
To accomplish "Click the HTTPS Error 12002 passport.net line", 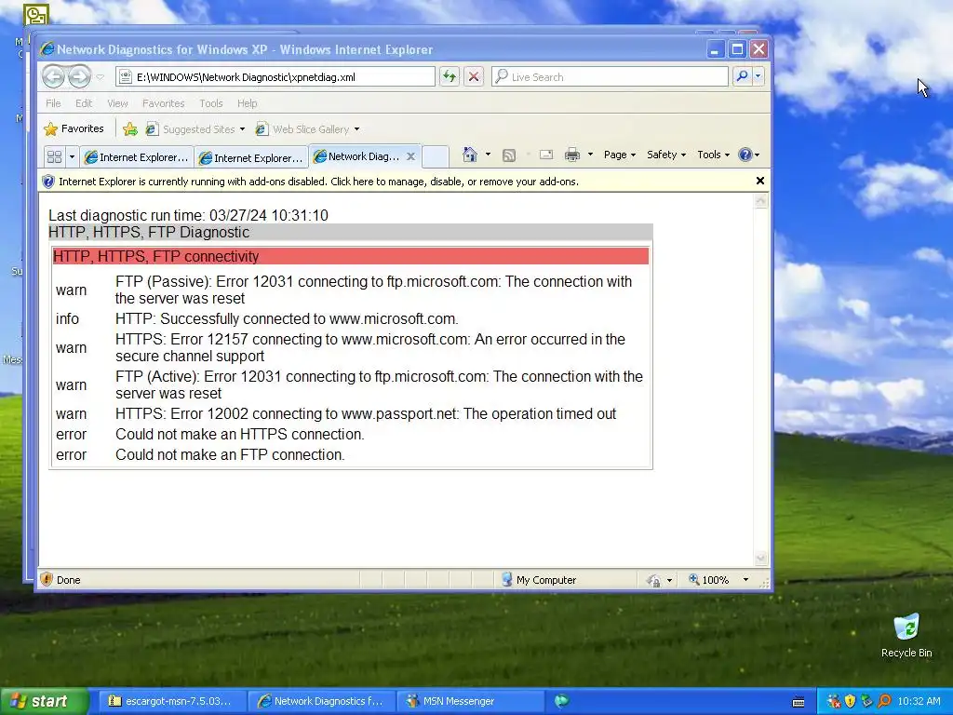I will tap(366, 413).
